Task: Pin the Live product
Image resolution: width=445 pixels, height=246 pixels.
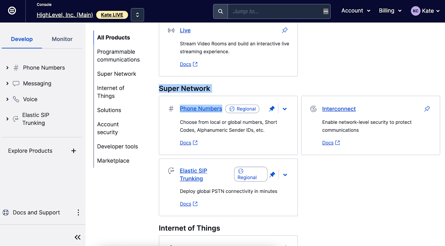Action: (285, 30)
